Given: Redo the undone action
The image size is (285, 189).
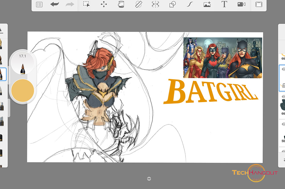Looking at the screenshot, I should [70, 4].
